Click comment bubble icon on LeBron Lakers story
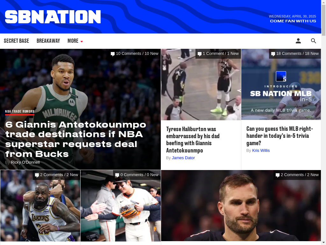This screenshot has height=245, width=326. 37,175
